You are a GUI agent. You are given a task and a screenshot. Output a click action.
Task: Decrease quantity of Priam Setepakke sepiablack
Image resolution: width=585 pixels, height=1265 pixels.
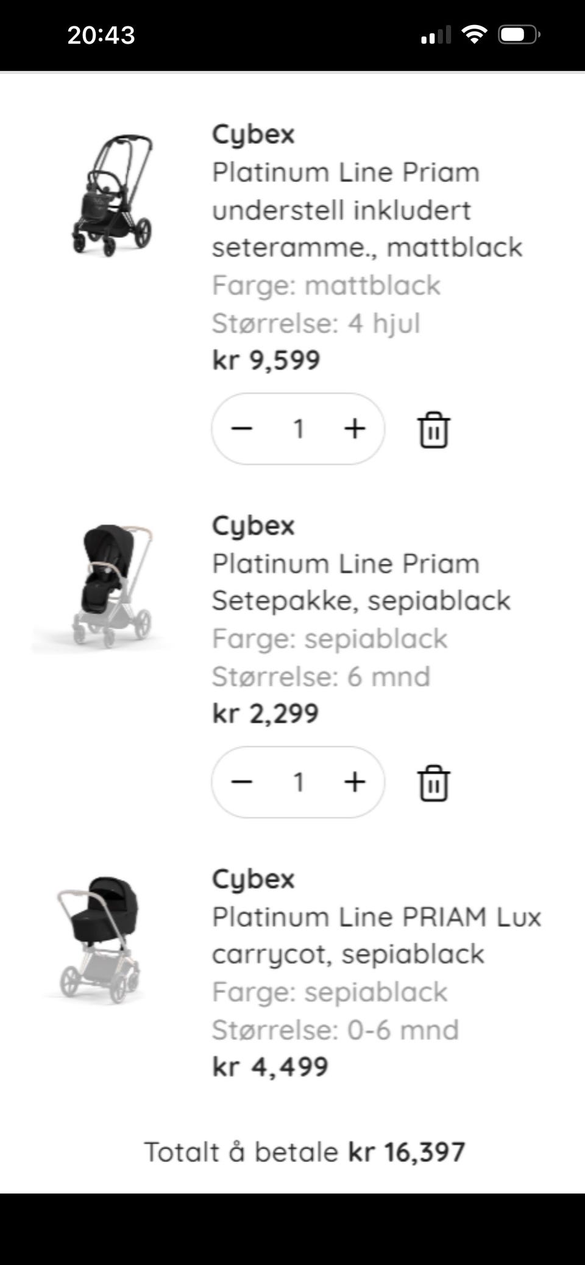point(242,782)
